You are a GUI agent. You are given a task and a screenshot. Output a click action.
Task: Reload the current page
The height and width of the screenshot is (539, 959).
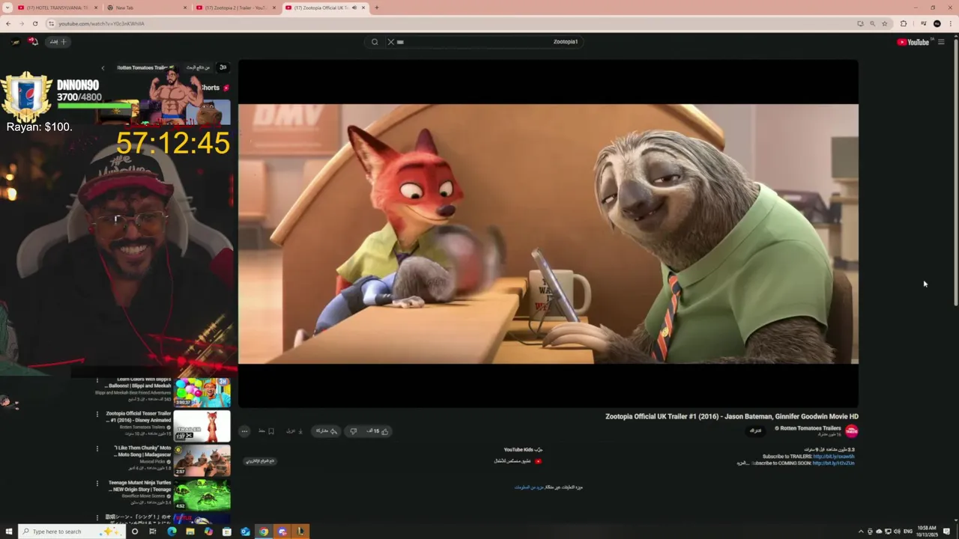click(35, 23)
